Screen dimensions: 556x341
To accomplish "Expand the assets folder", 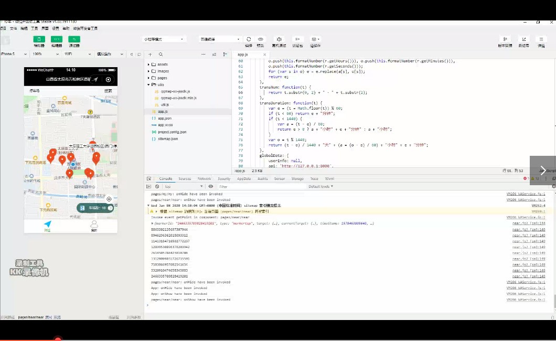I will 148,65.
